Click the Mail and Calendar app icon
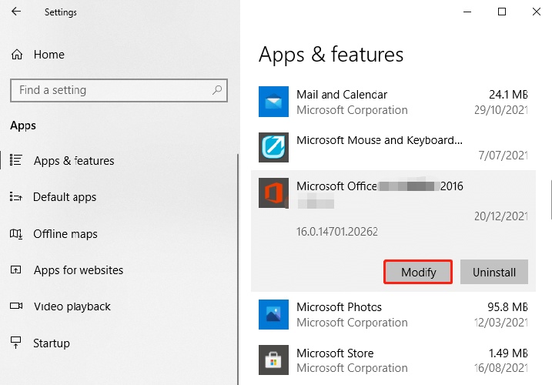 273,102
